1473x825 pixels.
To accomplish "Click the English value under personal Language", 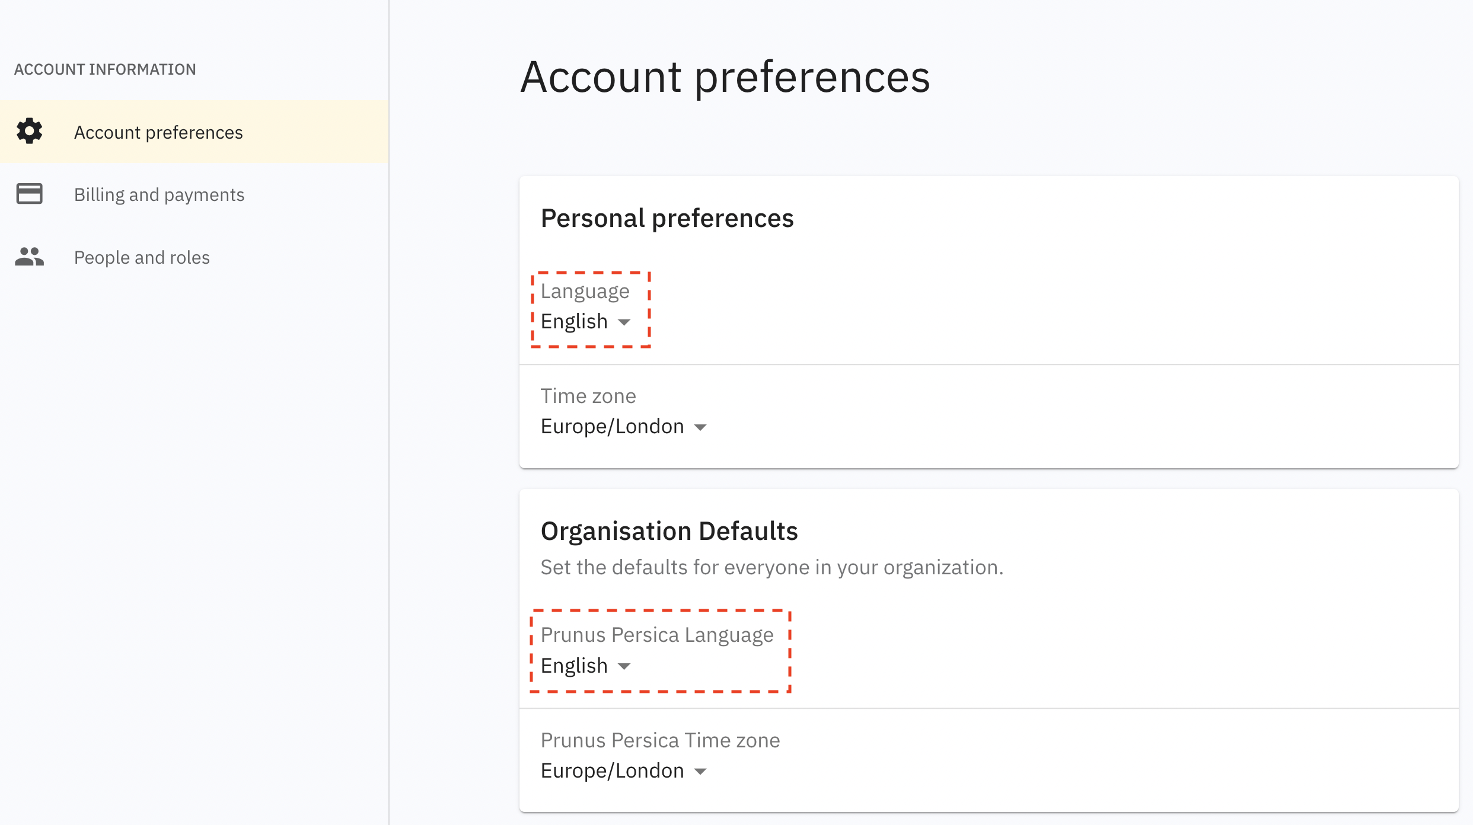I will [x=574, y=321].
